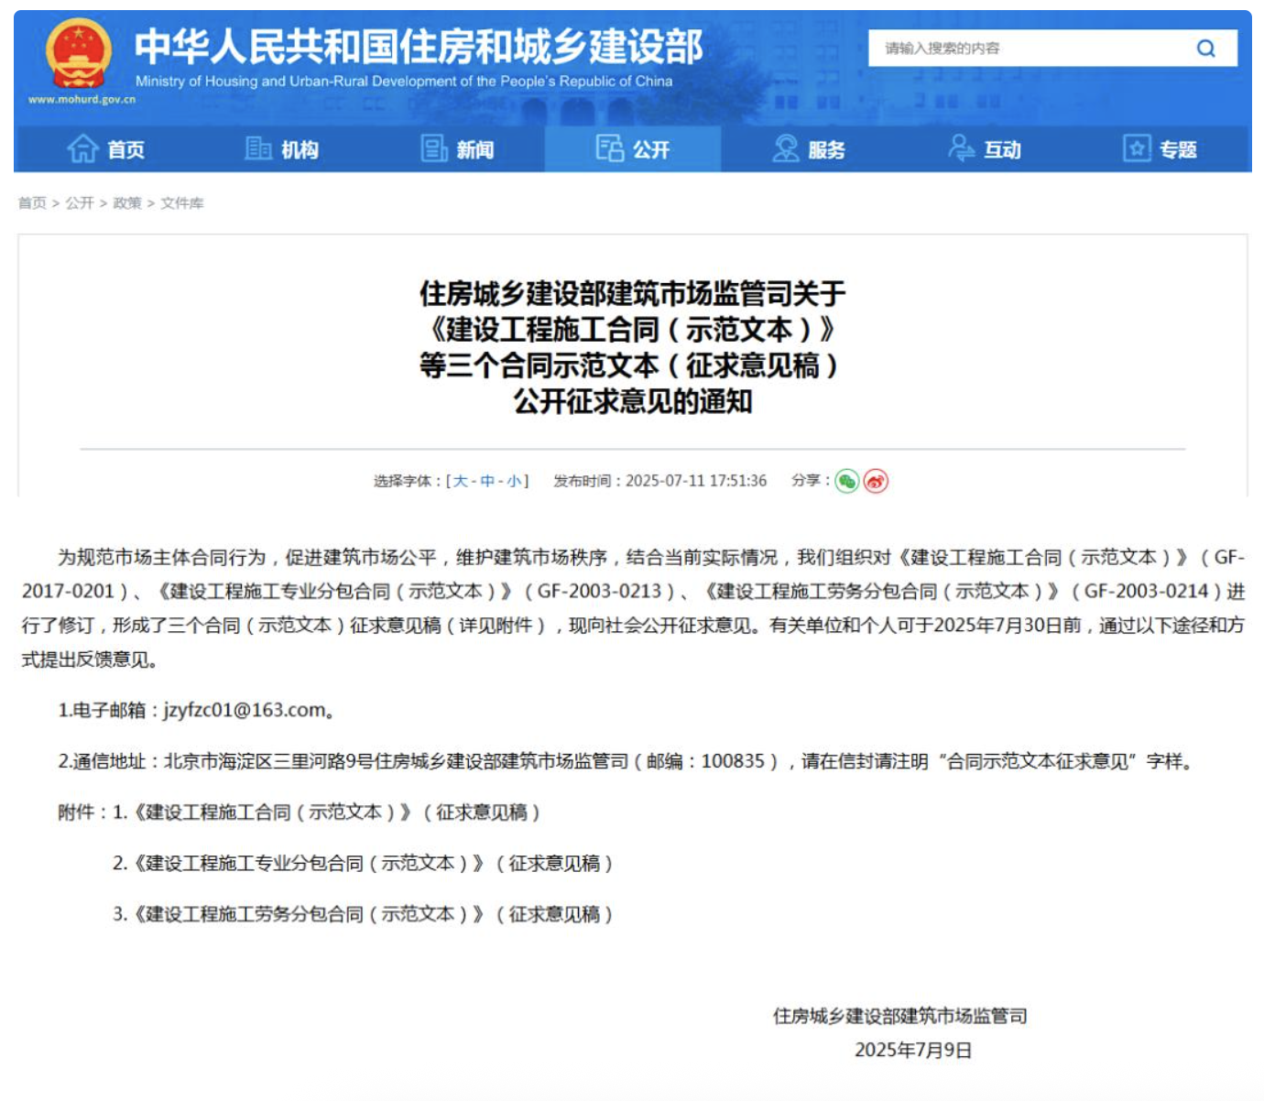The height and width of the screenshot is (1101, 1264).
Task: Open the 服务 navigation tab
Action: (809, 148)
